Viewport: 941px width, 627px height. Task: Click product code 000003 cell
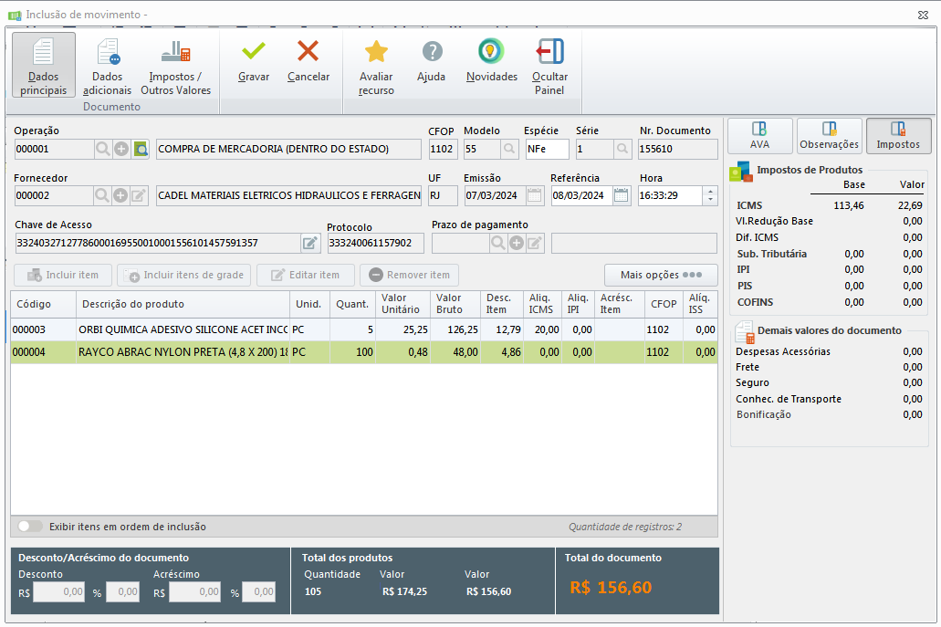(43, 329)
